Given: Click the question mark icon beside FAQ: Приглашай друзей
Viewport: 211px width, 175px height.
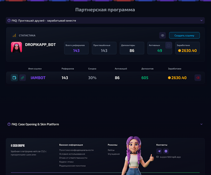Looking at the screenshot, I should pyautogui.click(x=9, y=21).
